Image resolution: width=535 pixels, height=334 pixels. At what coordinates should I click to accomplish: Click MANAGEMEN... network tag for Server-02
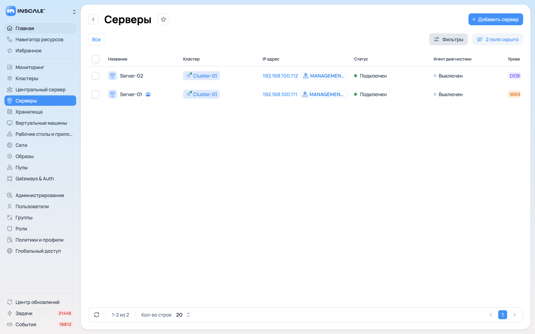click(x=324, y=76)
